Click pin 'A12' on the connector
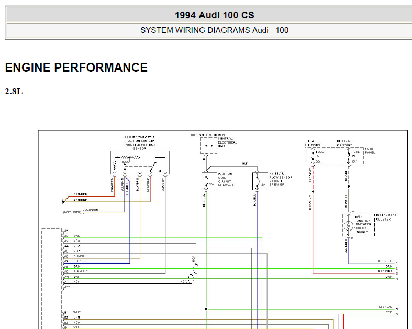 [67, 287]
